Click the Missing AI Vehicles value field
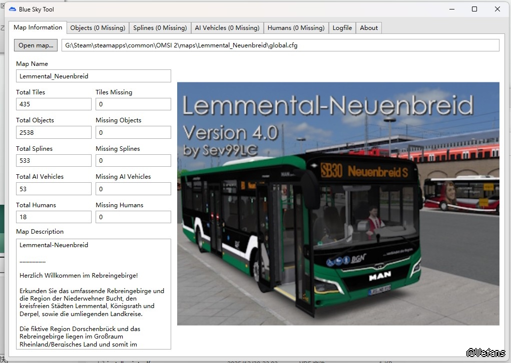The height and width of the screenshot is (363, 511). pyautogui.click(x=133, y=189)
